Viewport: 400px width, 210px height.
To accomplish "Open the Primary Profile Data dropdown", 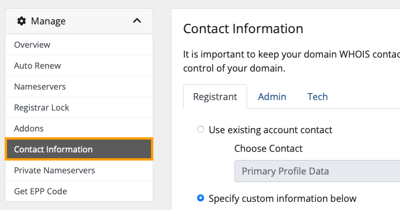I will [x=317, y=171].
